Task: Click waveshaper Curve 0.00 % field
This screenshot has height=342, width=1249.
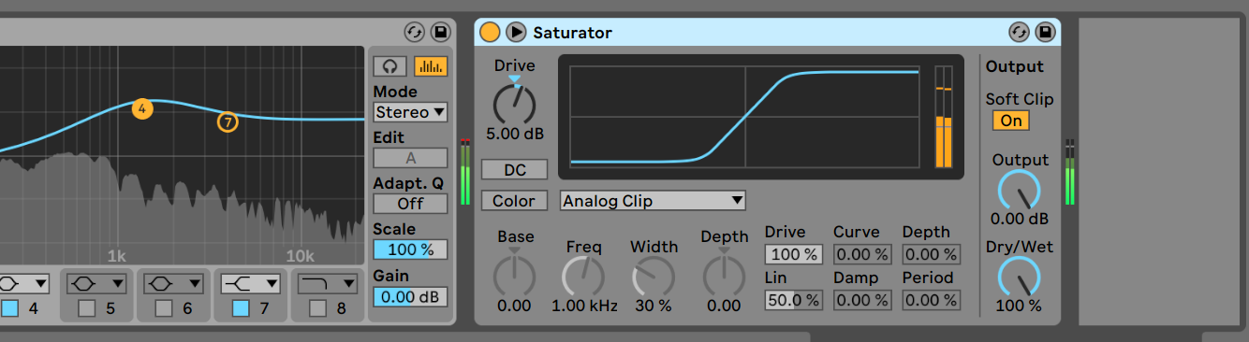Action: 862,254
